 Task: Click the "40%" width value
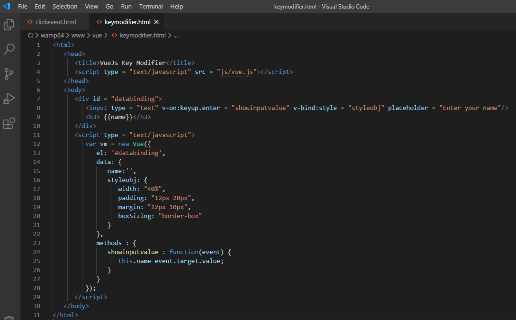(x=153, y=189)
